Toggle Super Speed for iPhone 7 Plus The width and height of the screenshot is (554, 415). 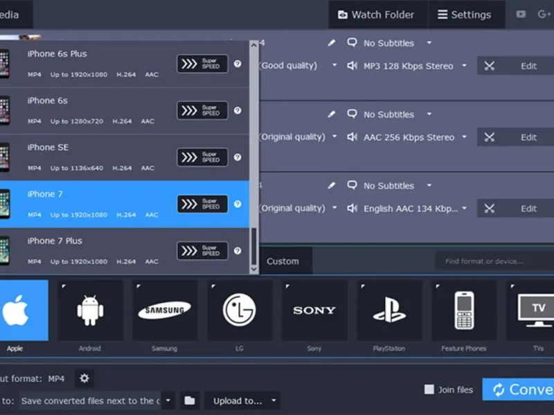(202, 250)
